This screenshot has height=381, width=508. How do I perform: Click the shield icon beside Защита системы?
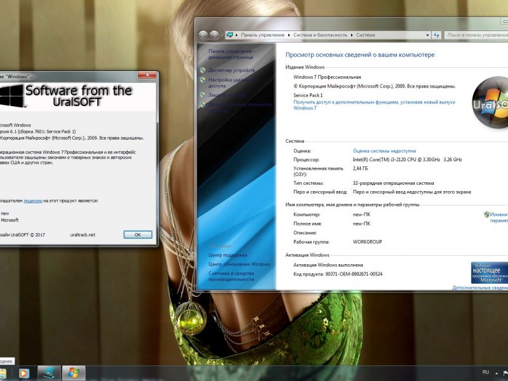click(203, 95)
